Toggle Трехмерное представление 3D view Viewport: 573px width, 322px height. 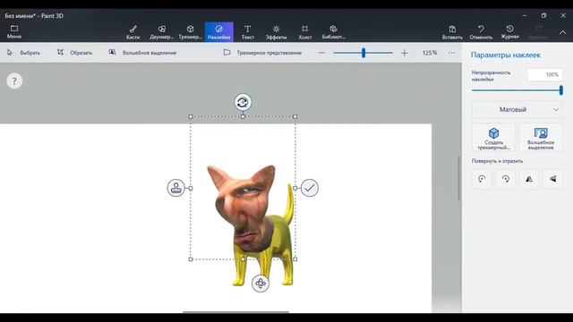(262, 53)
